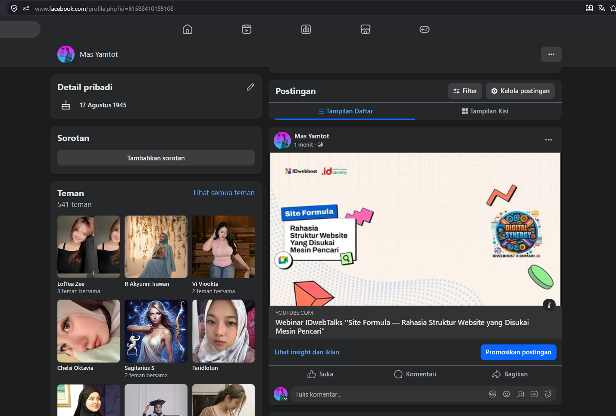Open the emoji picker in comment box
This screenshot has height=416, width=616.
click(x=507, y=394)
